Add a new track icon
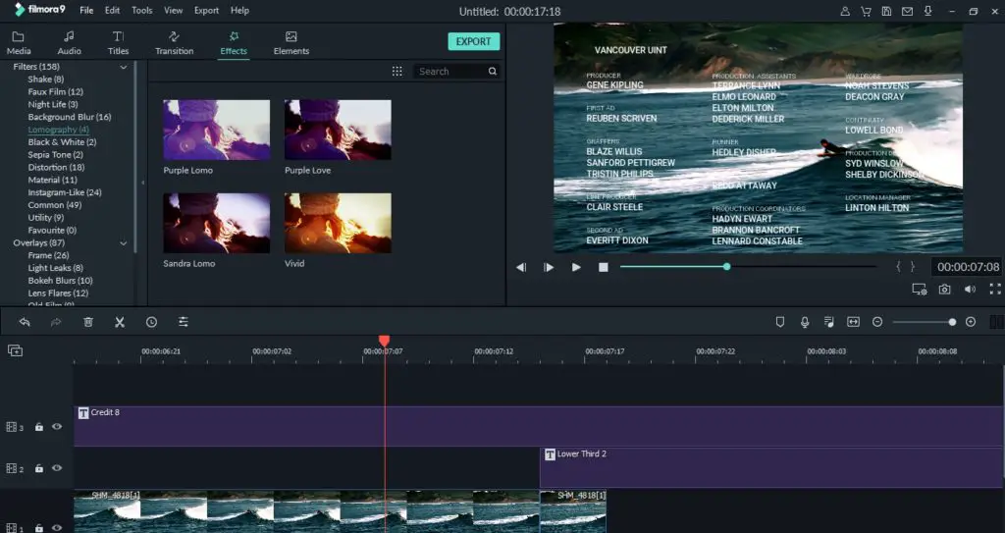Viewport: 1005px width, 533px height. tap(15, 350)
